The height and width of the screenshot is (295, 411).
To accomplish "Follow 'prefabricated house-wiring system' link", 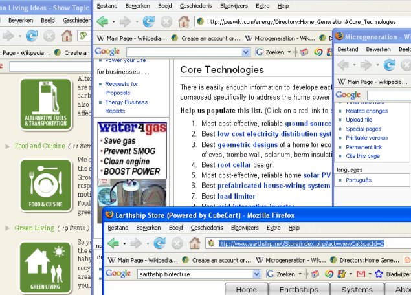I will coord(274,186).
